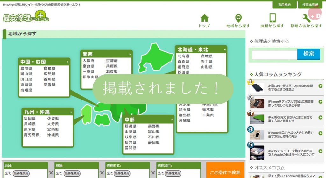The image size is (326, 178).
Task: Select 奈良県 prefecture link
Action: click(89, 66)
